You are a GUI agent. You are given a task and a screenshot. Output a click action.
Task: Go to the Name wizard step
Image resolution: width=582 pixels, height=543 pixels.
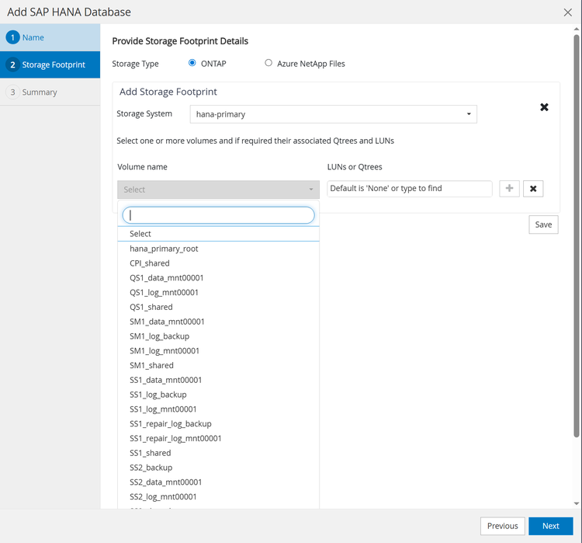coord(33,37)
